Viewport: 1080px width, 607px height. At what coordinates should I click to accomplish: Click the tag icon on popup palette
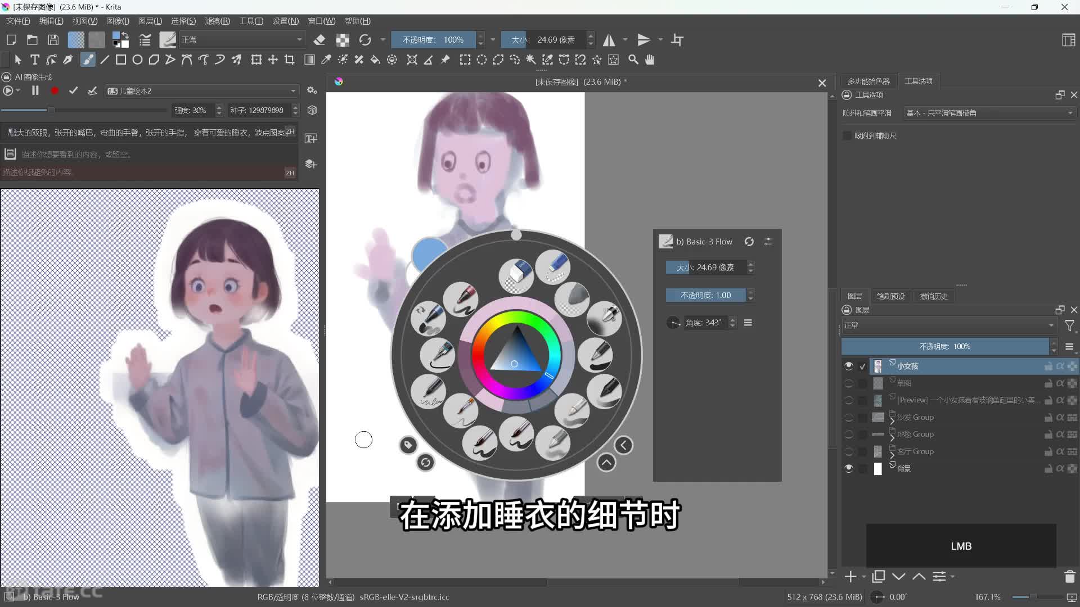coord(408,446)
